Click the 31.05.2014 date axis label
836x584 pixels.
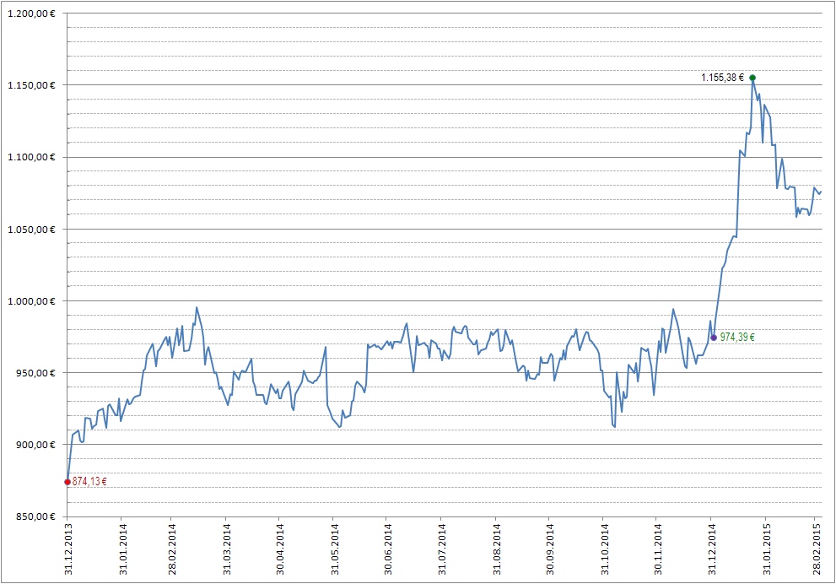(334, 549)
